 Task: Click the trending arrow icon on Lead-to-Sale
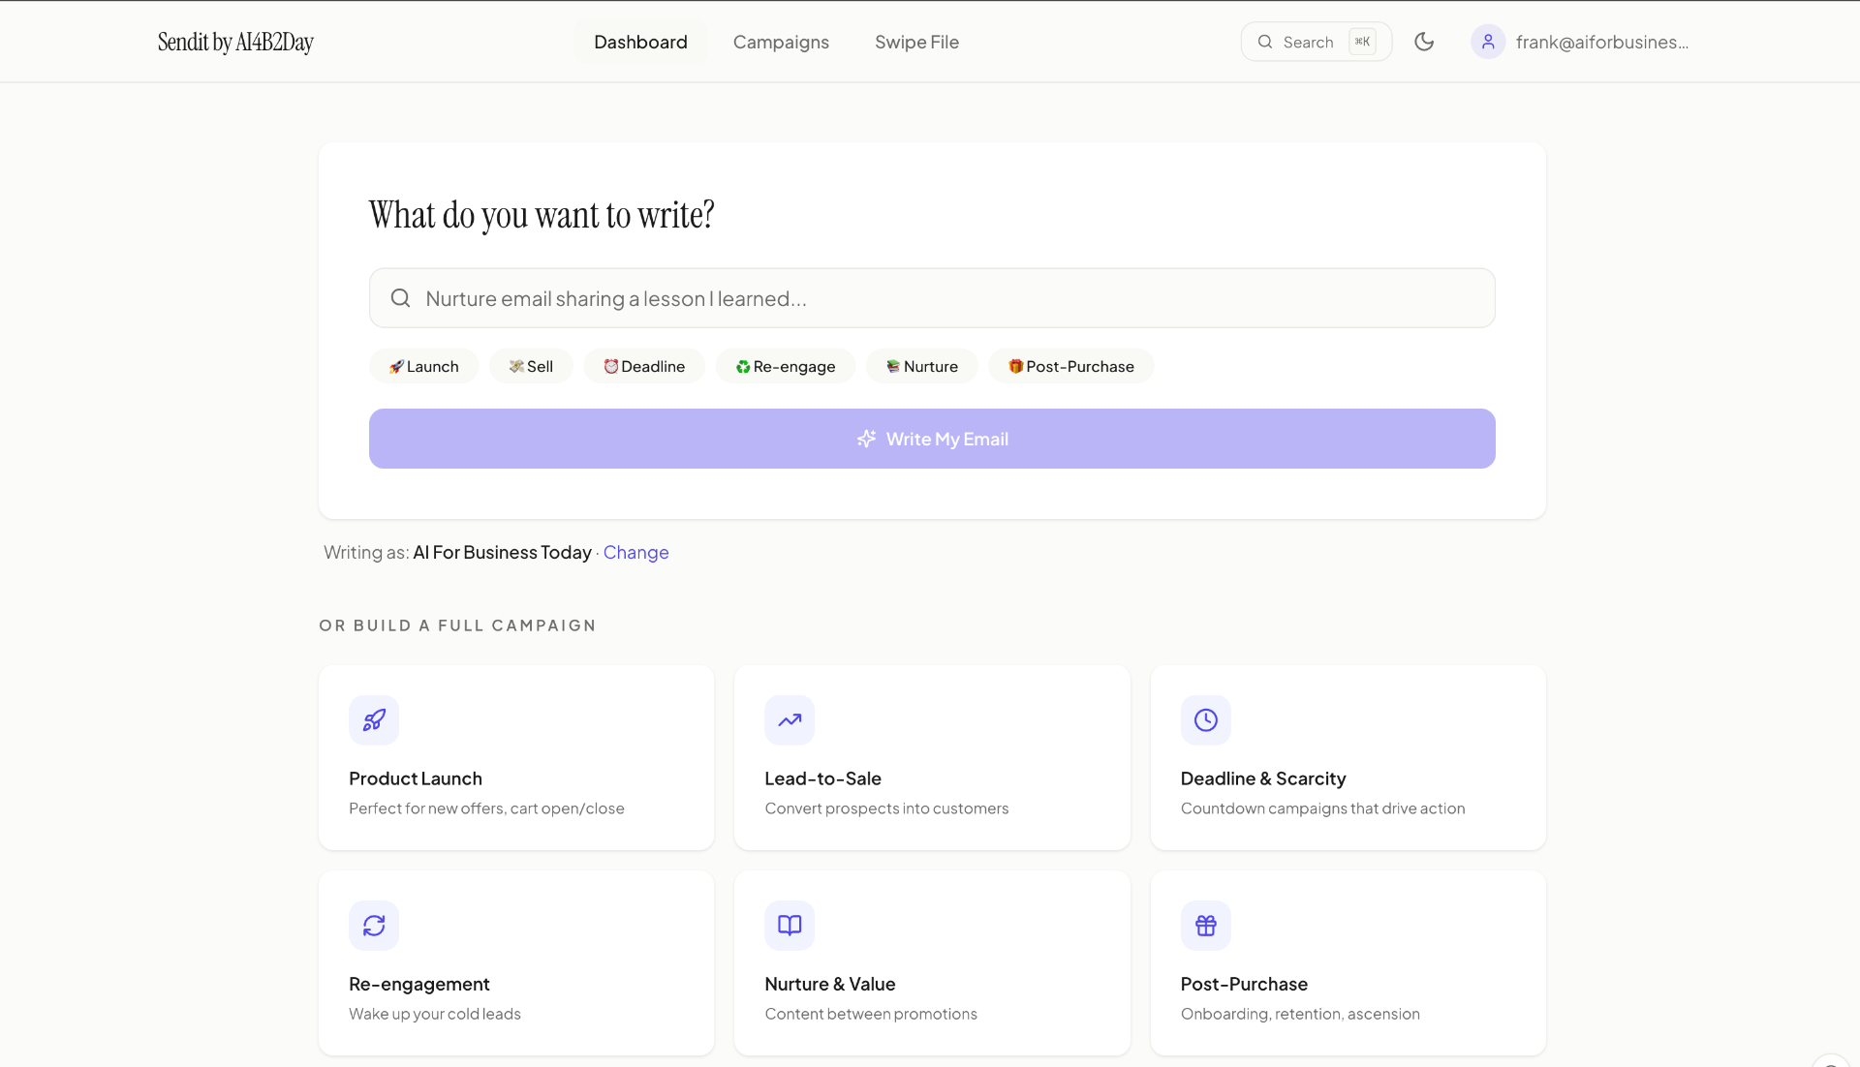(790, 720)
